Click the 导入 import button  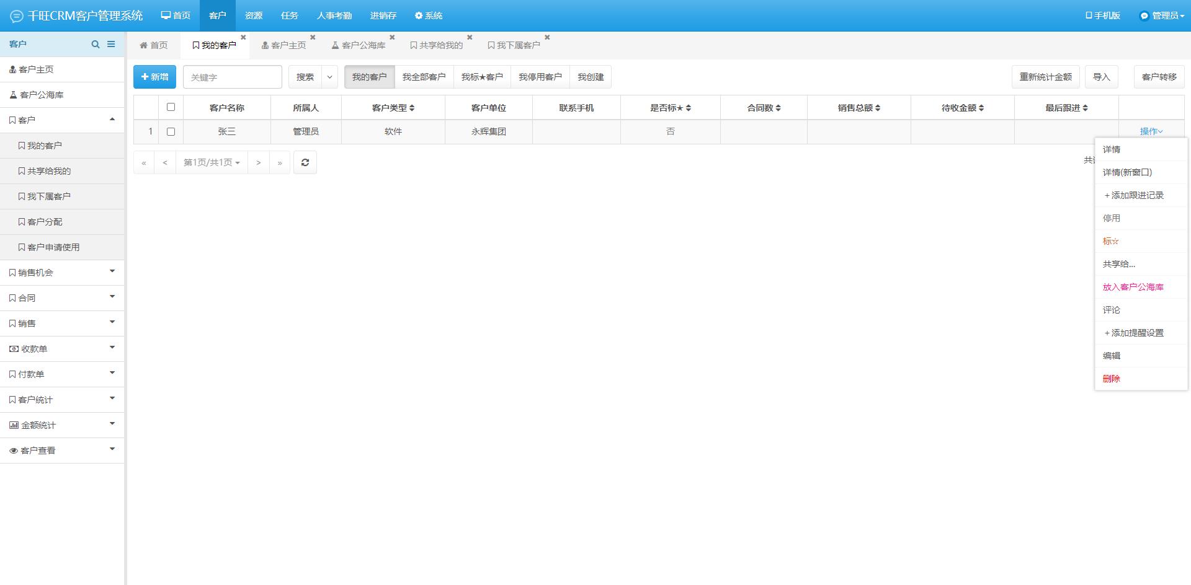(1102, 77)
